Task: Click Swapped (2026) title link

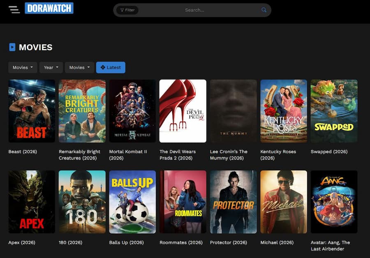Action: tap(329, 152)
